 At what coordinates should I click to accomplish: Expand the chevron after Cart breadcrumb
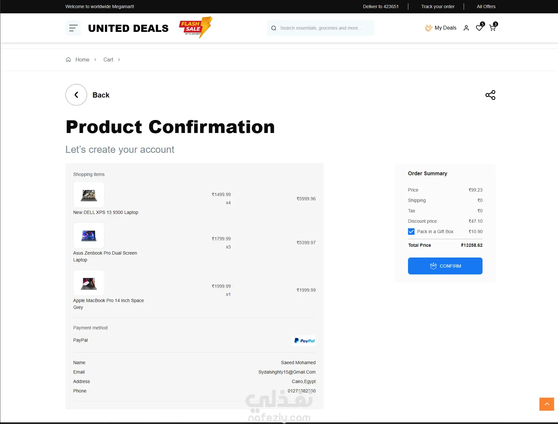pos(119,60)
